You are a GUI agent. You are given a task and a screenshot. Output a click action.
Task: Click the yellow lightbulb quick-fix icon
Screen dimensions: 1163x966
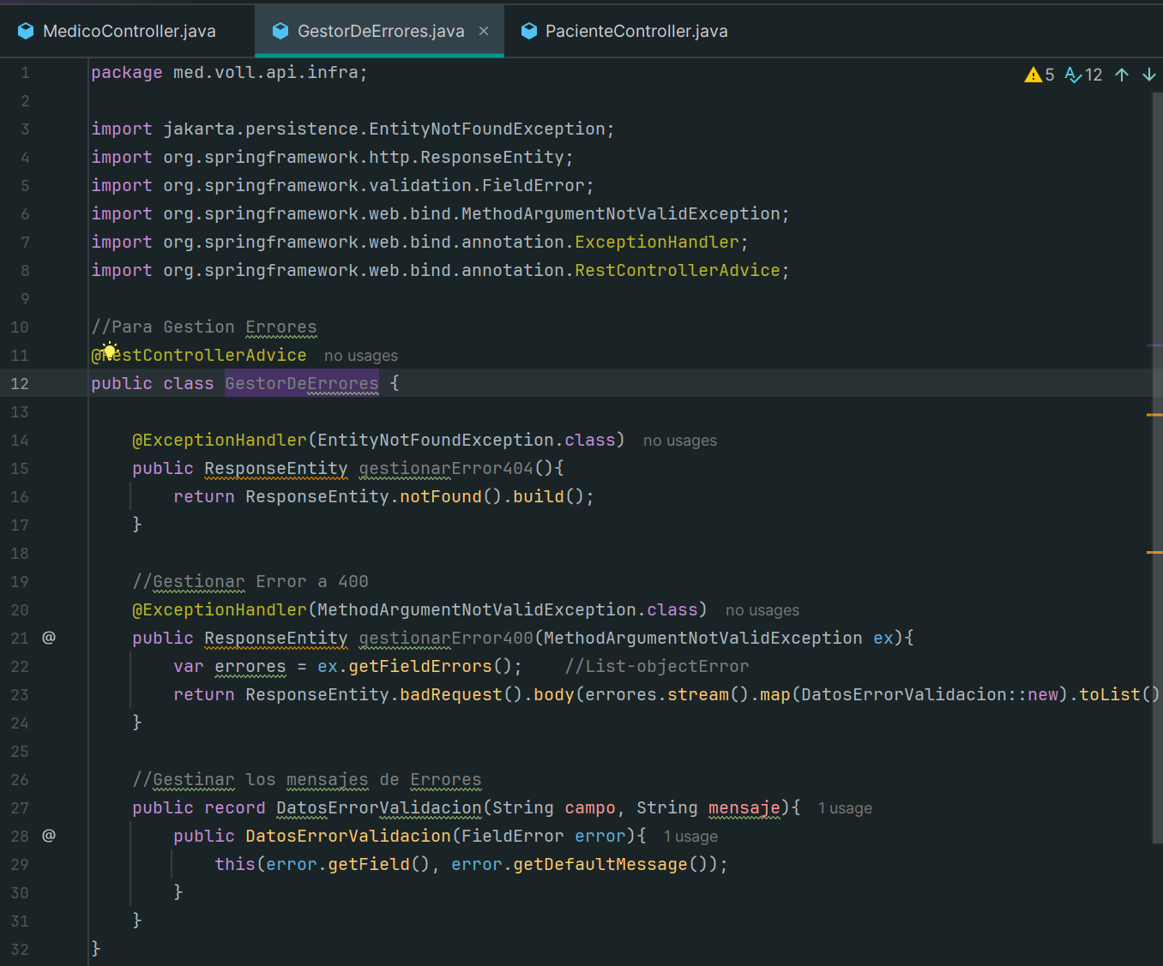[109, 351]
